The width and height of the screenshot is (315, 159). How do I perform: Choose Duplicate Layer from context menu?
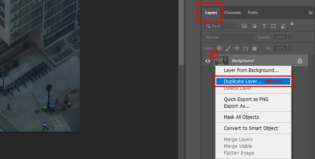click(x=253, y=81)
